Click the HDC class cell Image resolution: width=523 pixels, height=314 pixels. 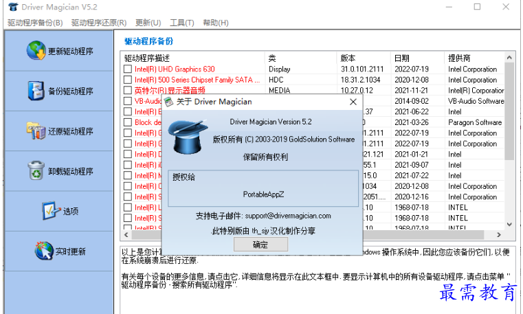point(276,80)
